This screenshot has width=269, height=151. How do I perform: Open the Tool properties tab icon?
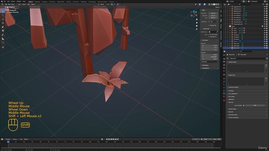(224, 55)
